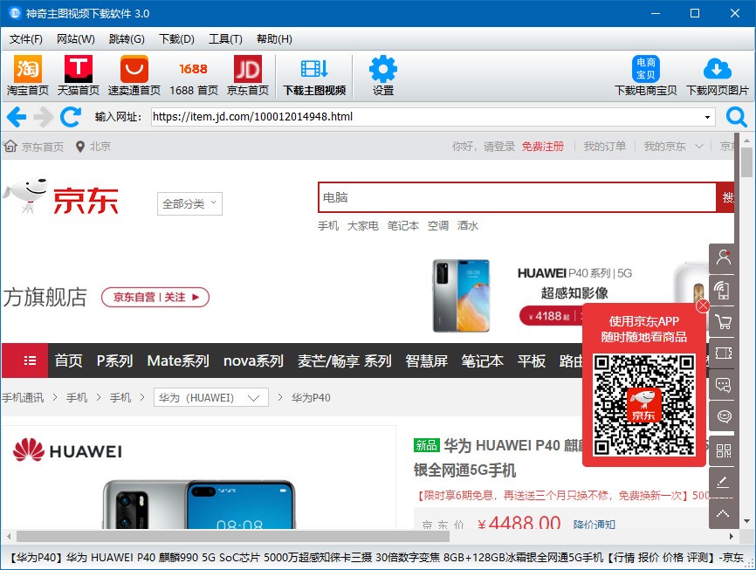
Task: Click the 大家电 hot search keyword
Action: 362,226
